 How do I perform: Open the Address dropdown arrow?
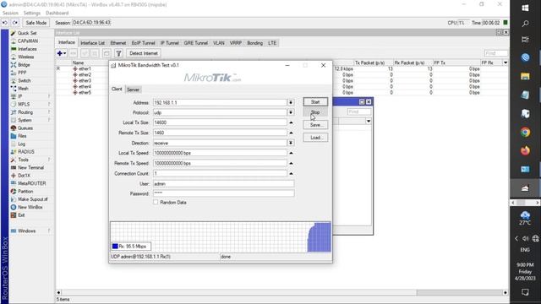291,103
